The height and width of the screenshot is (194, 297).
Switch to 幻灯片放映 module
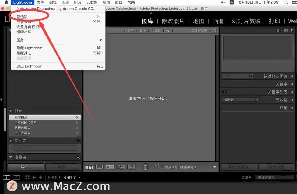click(246, 21)
